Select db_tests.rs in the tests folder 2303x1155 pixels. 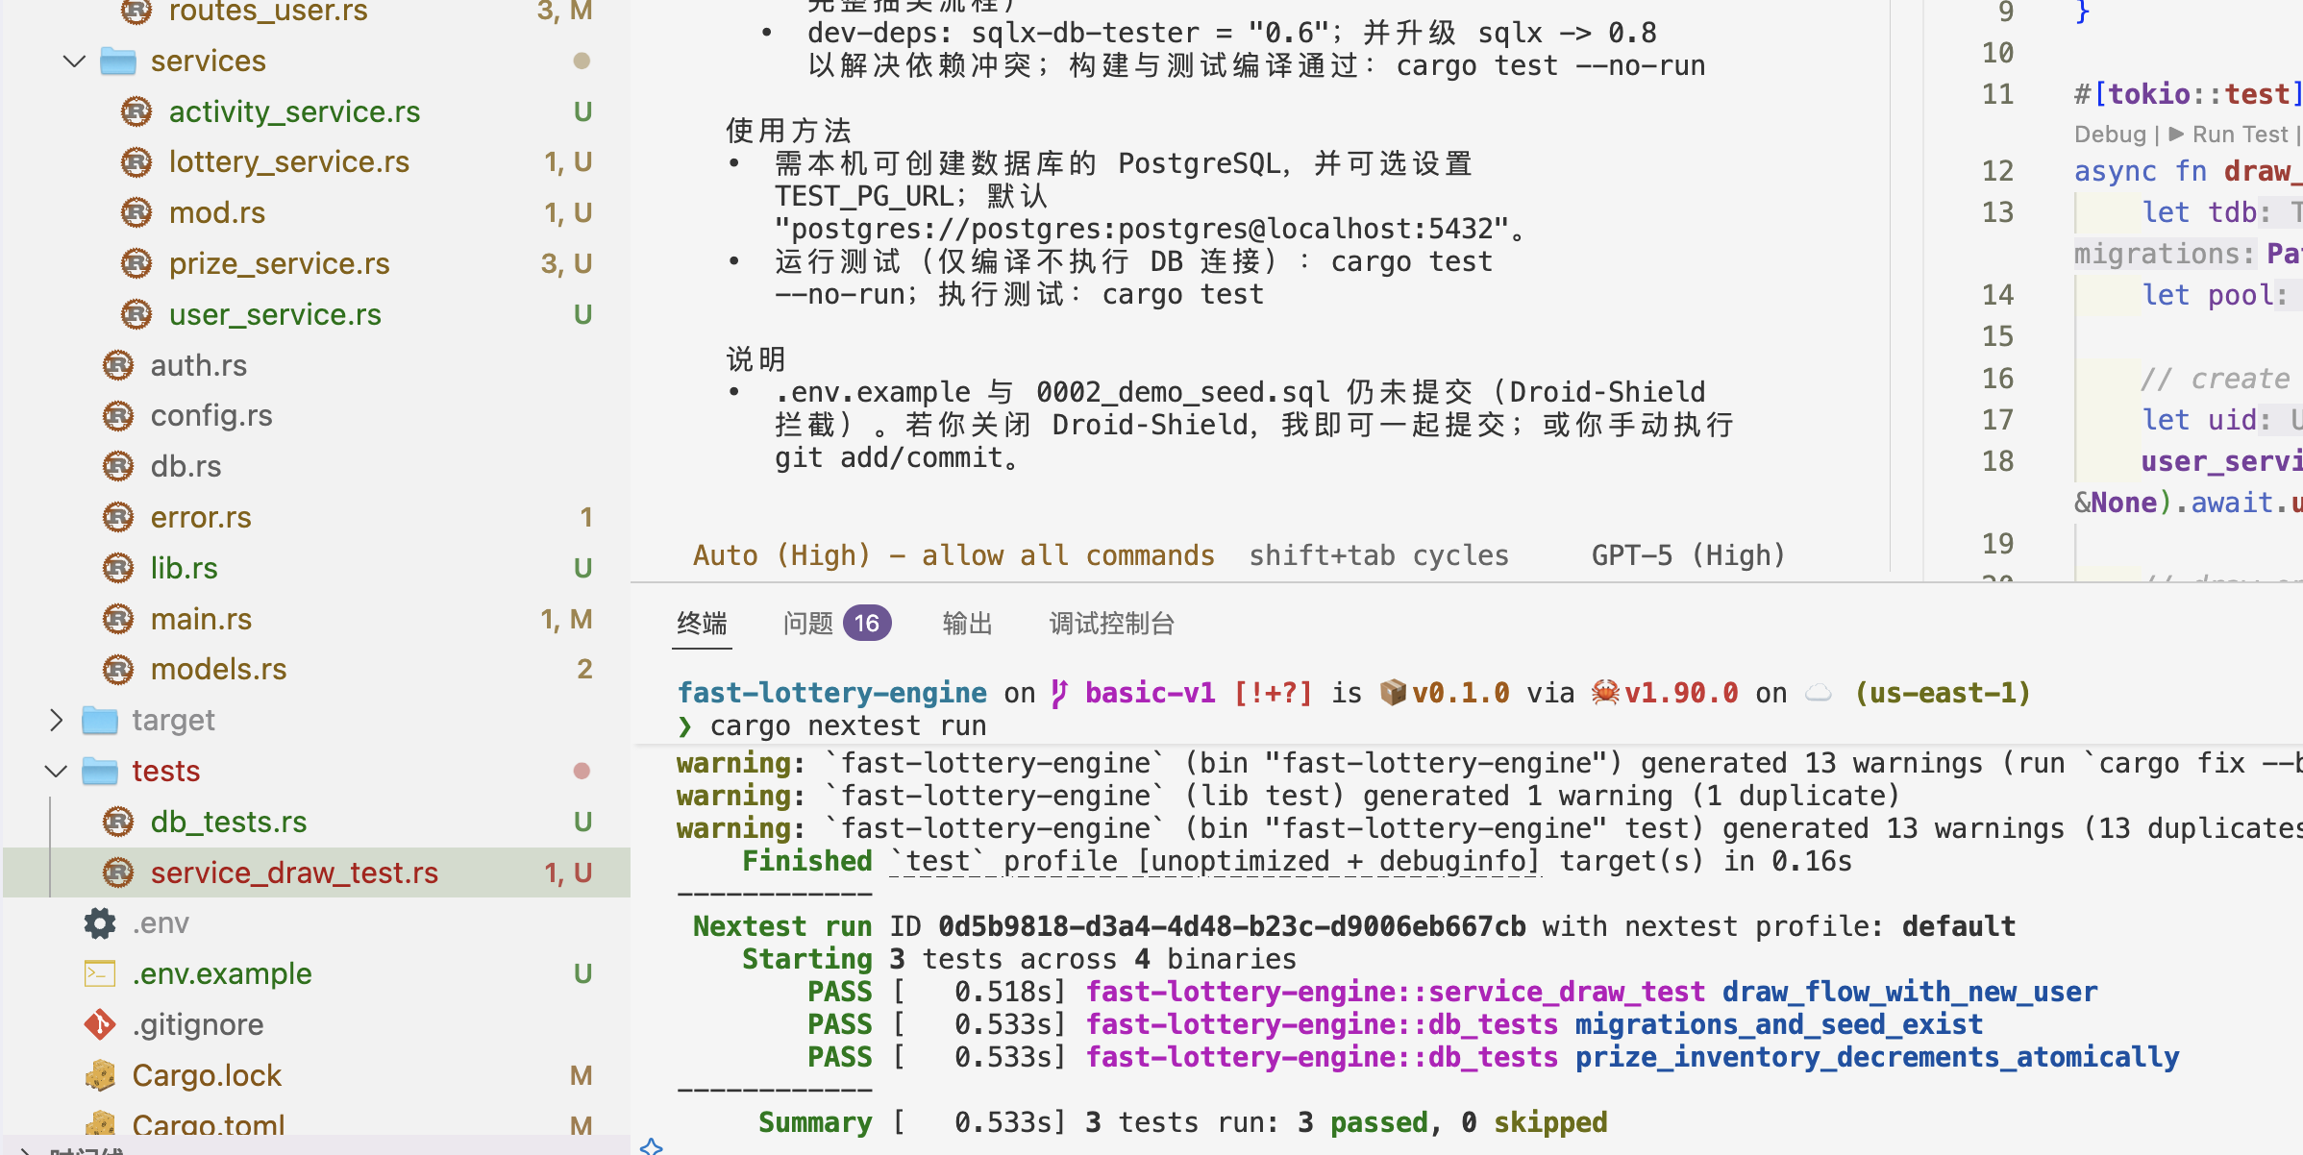[x=228, y=822]
